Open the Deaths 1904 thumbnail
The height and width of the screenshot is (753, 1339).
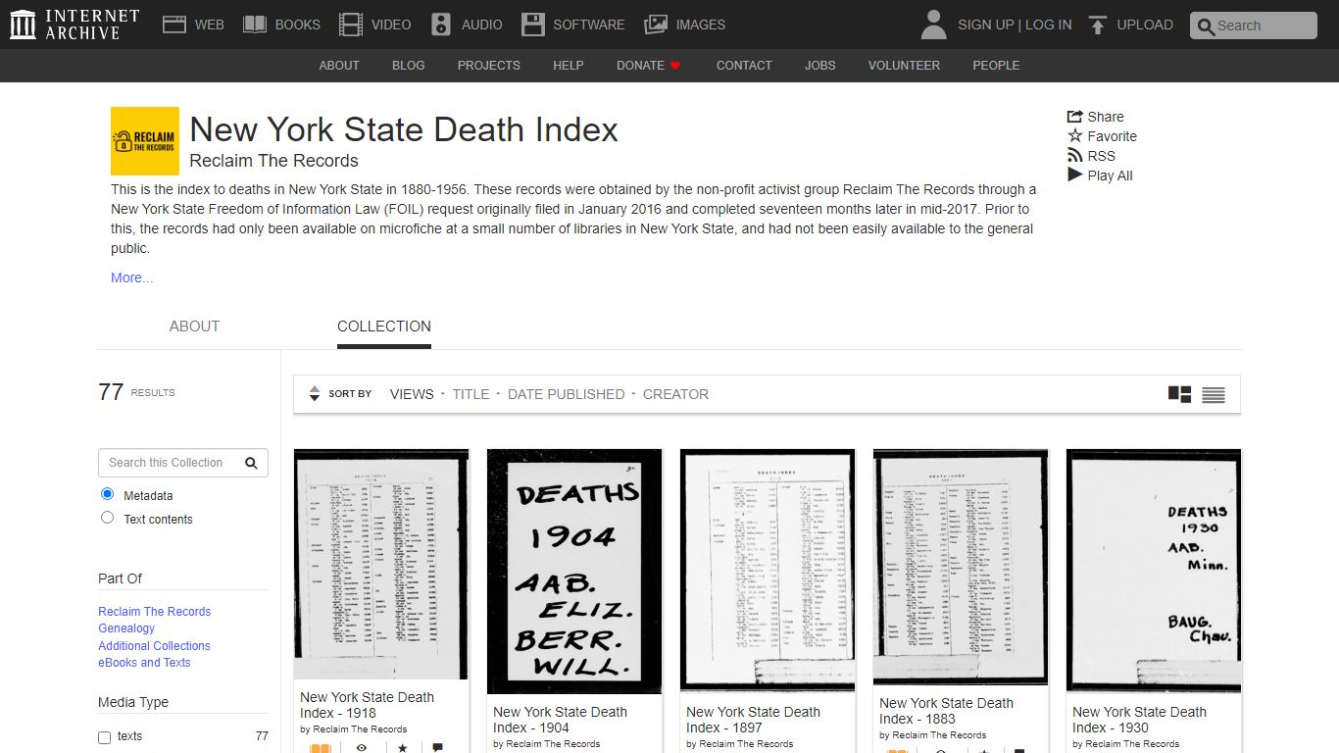(574, 572)
